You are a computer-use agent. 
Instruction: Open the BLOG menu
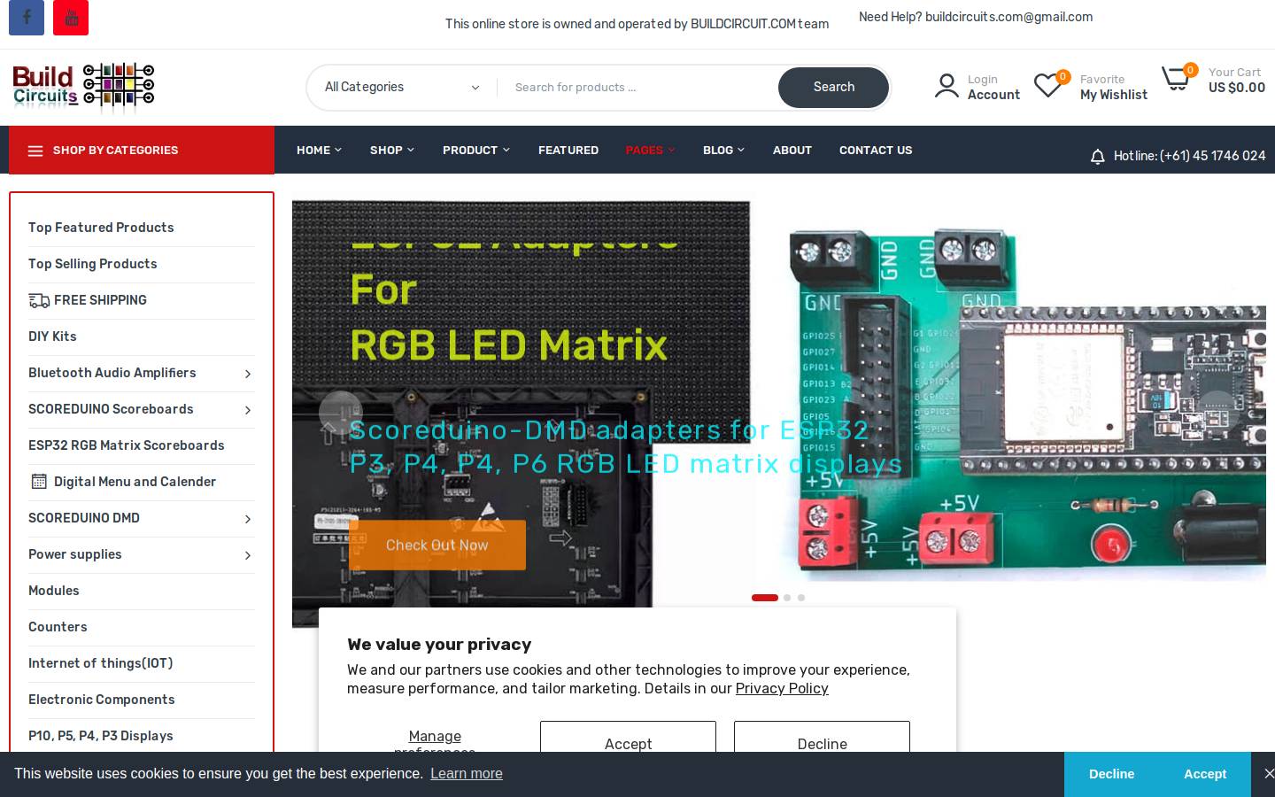(x=723, y=151)
